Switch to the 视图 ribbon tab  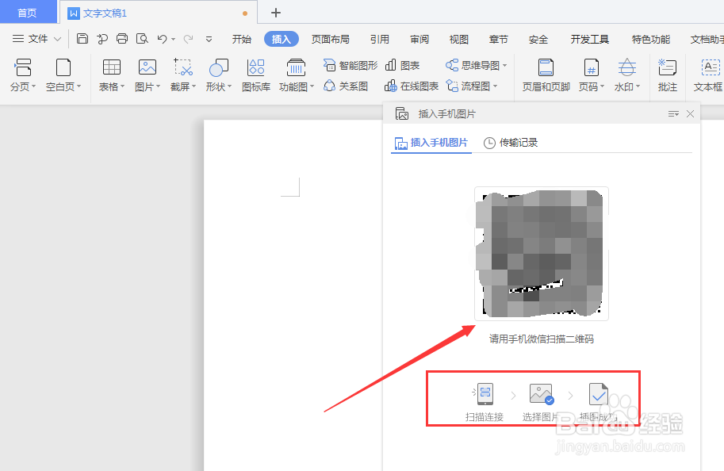459,40
